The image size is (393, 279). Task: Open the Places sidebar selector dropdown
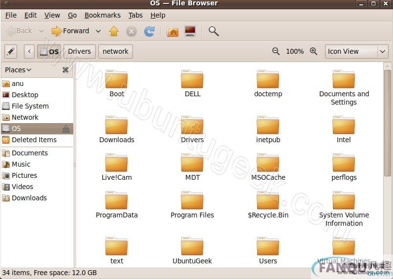pos(18,70)
